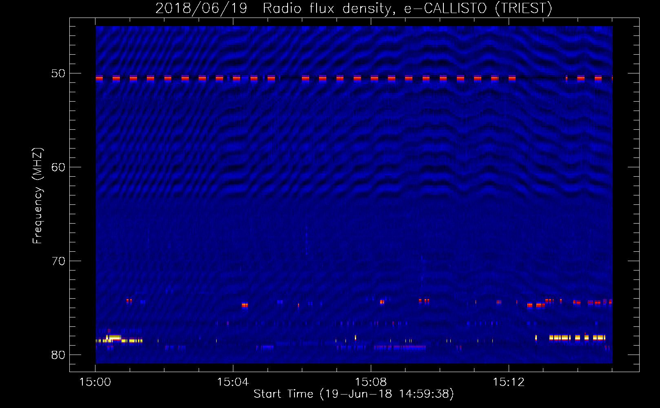Click the plot title '2018/06/19 Radio flux density, e-CALLISTO (TRIEST)'
660x408 pixels.
pyautogui.click(x=354, y=8)
